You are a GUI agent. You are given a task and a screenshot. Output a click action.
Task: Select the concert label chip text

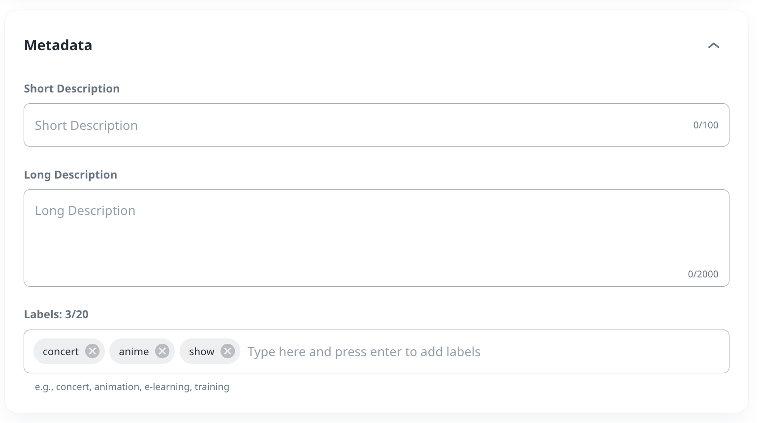click(x=61, y=352)
